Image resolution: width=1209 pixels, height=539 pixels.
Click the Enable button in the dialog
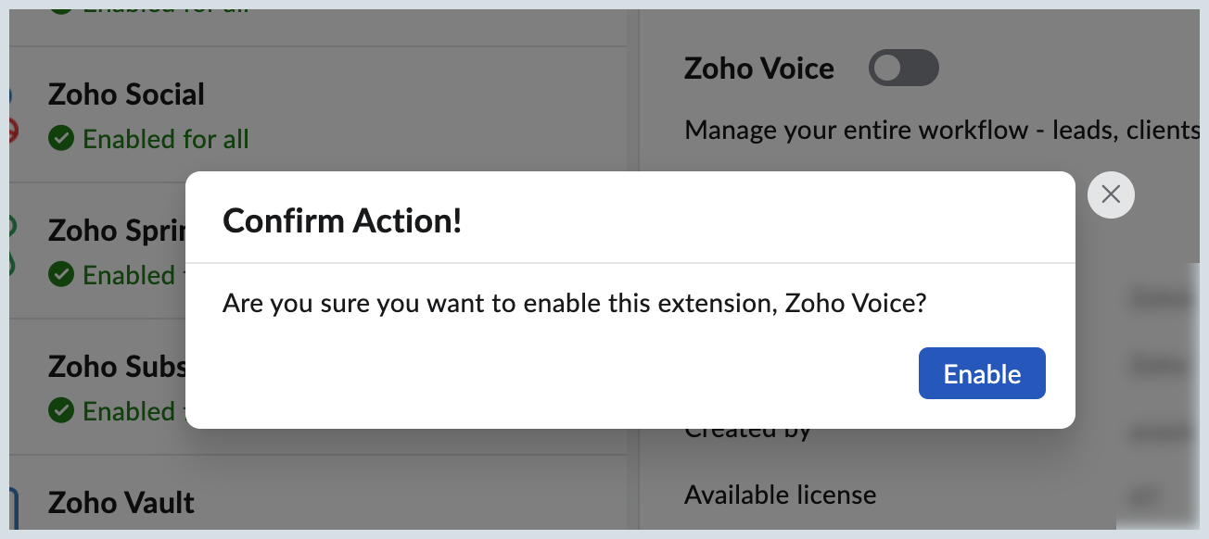[982, 373]
